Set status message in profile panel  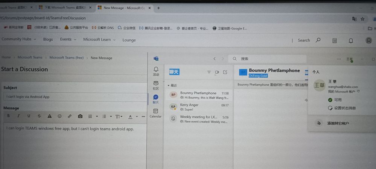(x=342, y=108)
